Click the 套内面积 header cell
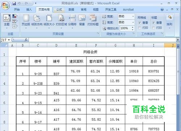 click(96, 61)
